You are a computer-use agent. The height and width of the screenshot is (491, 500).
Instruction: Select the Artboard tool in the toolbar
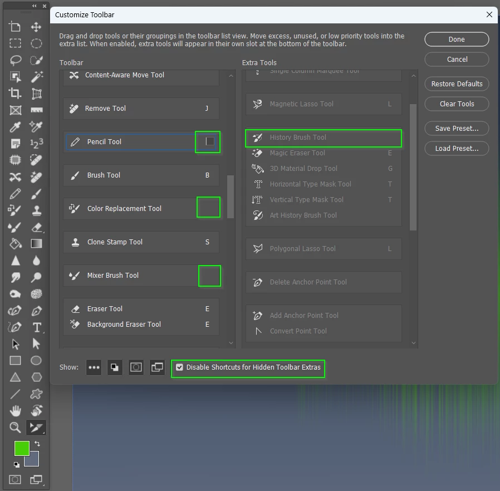15,27
